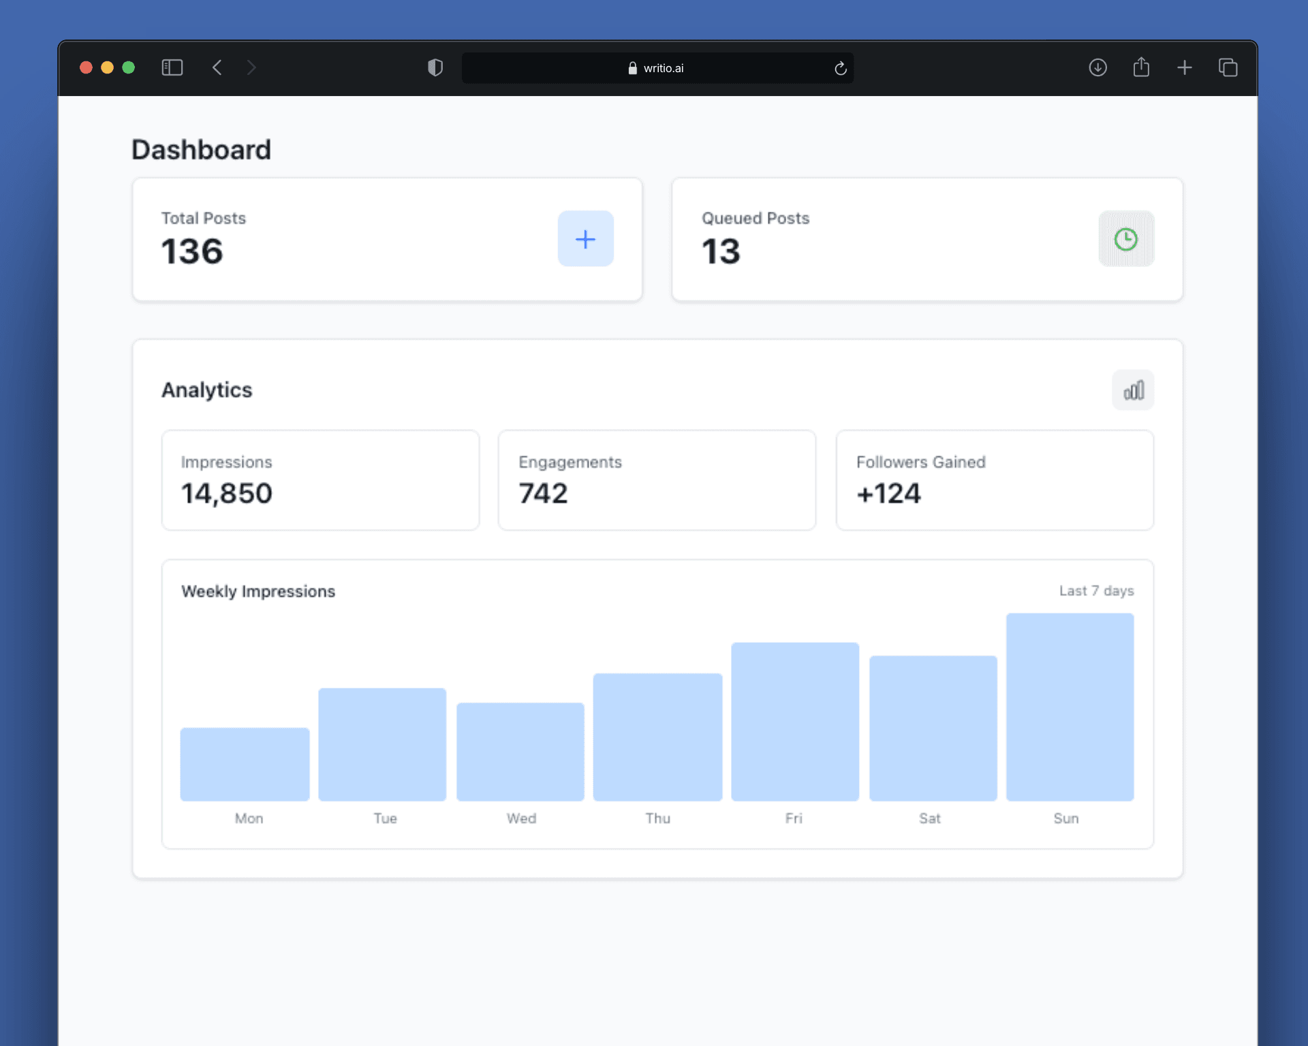
Task: Open the privacy shield icon
Action: click(435, 67)
